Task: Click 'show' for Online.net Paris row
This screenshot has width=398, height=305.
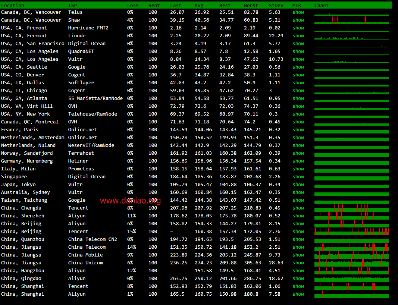Action: [x=298, y=130]
